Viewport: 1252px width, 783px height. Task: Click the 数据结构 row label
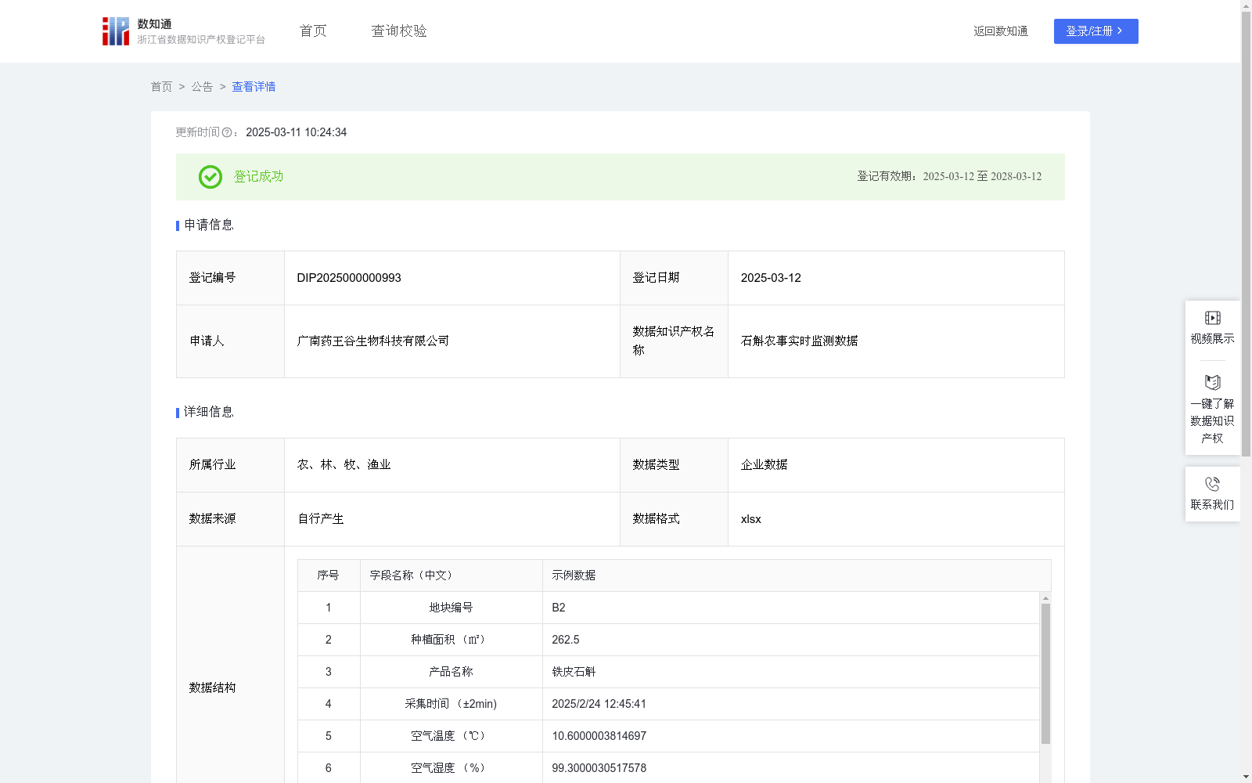point(212,688)
